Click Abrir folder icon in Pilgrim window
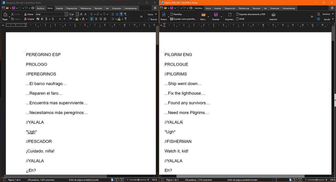This screenshot has height=182, width=336. point(203,15)
